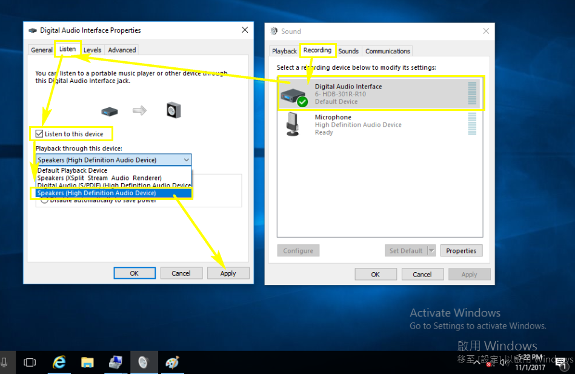Click the Microphone device icon in Sound window
This screenshot has height=374, width=575.
292,124
